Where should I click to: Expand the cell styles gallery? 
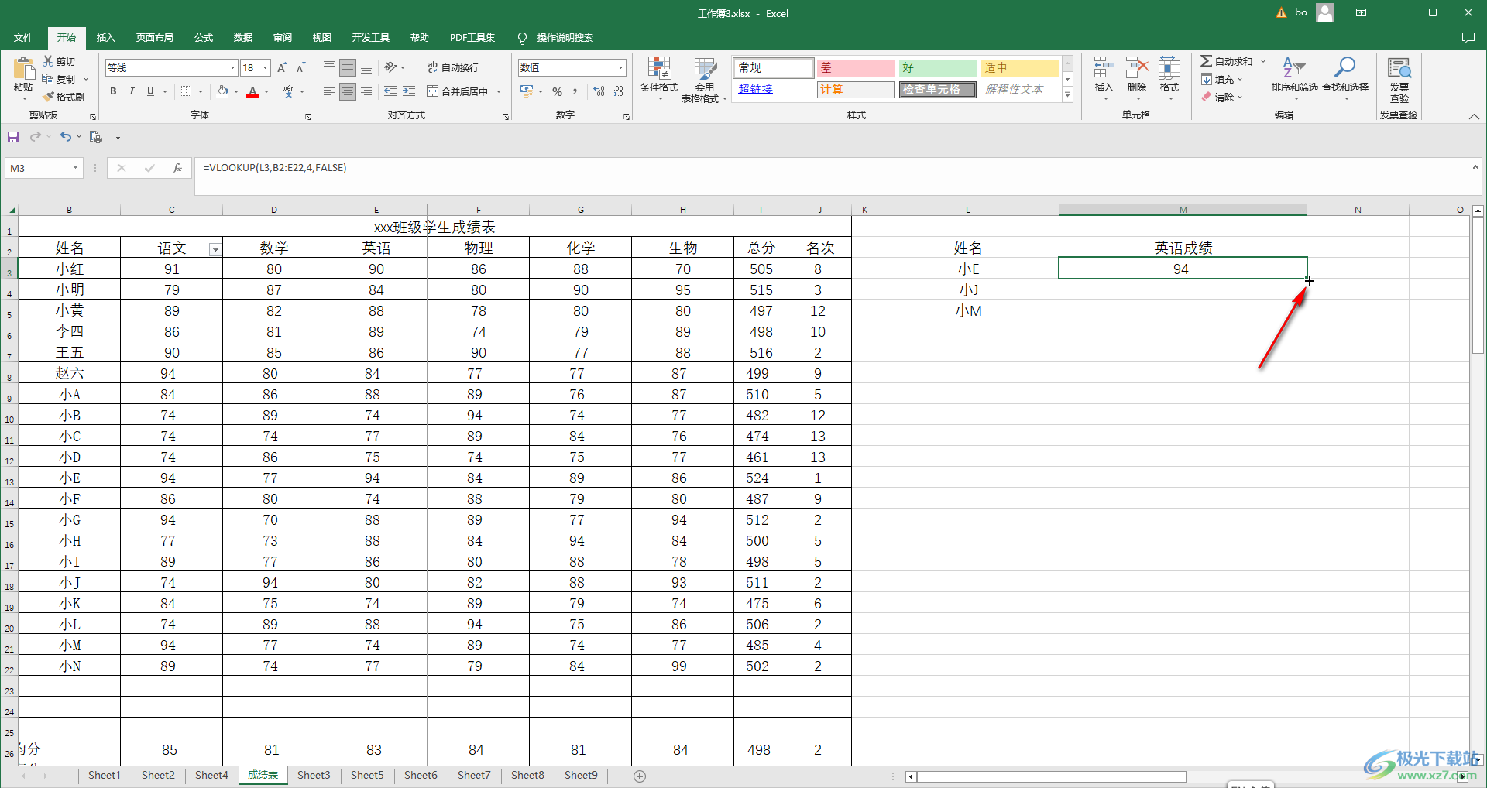coord(1068,95)
